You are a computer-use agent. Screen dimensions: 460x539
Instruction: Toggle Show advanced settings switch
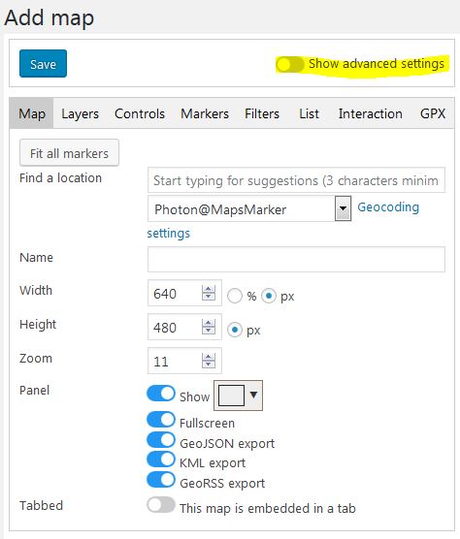(290, 64)
